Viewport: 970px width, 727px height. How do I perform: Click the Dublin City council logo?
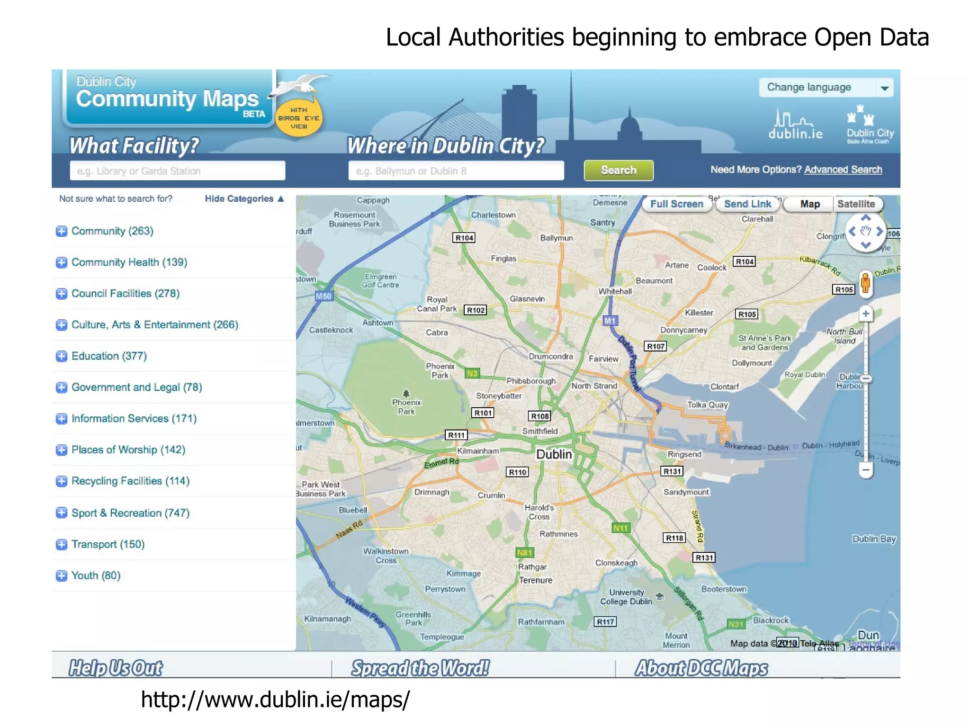pos(870,125)
